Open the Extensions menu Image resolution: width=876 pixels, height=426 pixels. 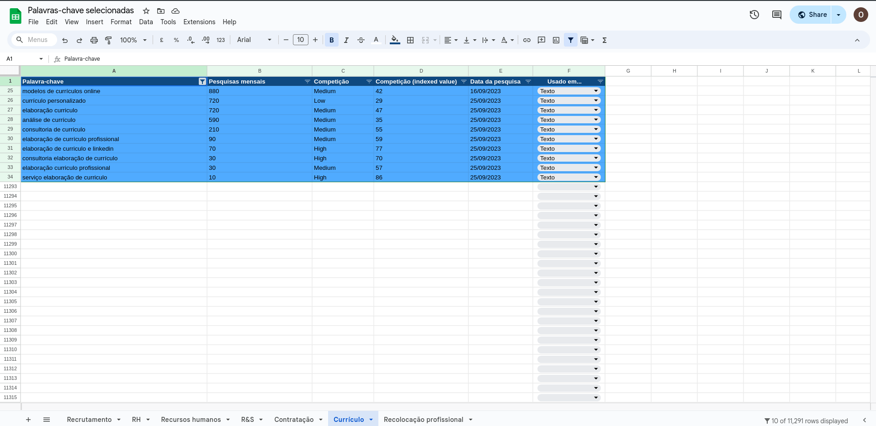[199, 22]
